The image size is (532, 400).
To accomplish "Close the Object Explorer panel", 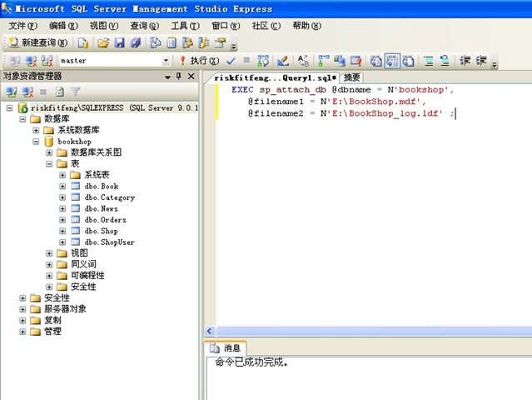I will (191, 77).
